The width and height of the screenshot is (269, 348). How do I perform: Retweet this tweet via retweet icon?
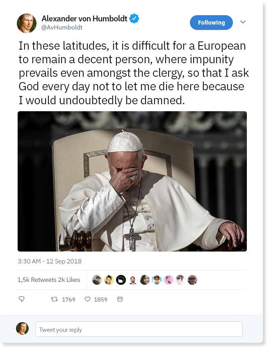54,300
